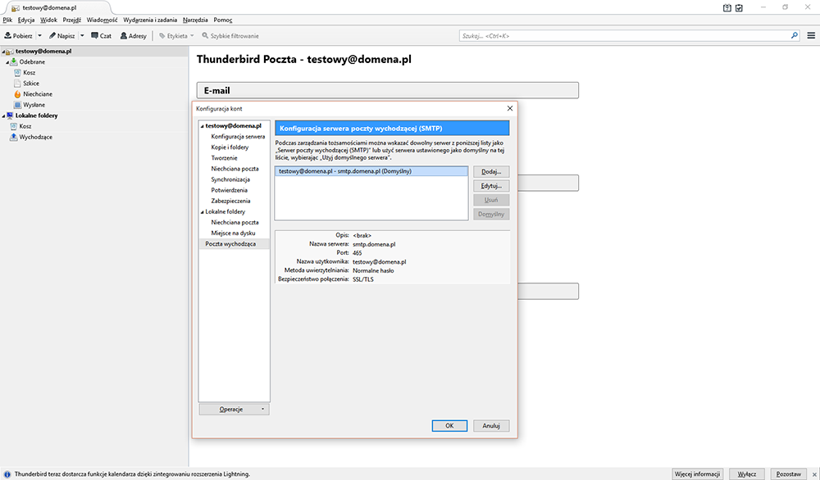Image resolution: width=820 pixels, height=480 pixels.
Task: Click the Wysłane folder icon
Action: coord(17,105)
